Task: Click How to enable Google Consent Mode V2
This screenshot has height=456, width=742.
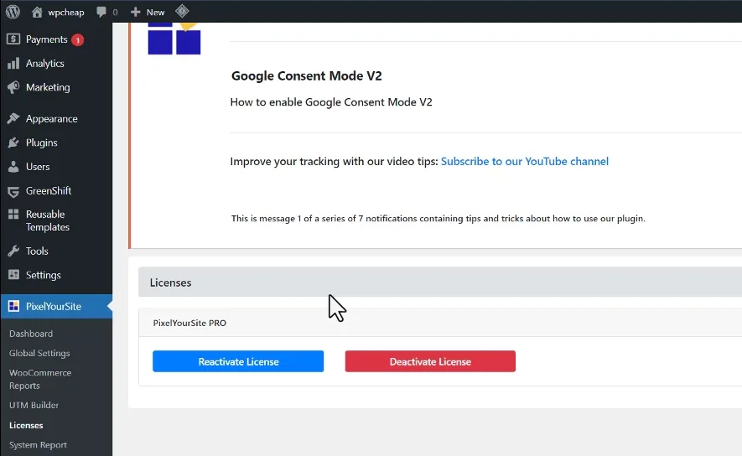Action: (x=331, y=102)
